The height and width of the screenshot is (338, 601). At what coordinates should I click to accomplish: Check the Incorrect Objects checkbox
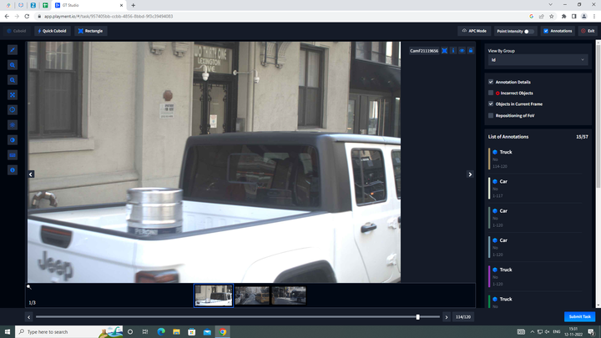tap(491, 93)
